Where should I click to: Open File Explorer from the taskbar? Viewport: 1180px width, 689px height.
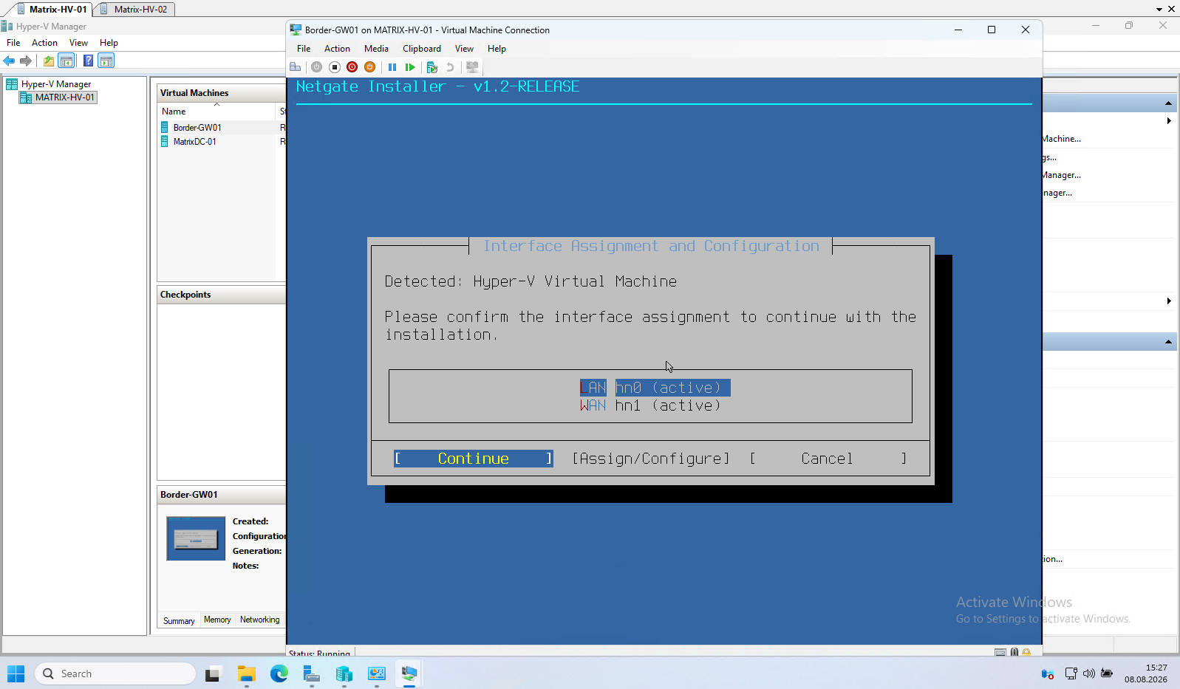[246, 673]
